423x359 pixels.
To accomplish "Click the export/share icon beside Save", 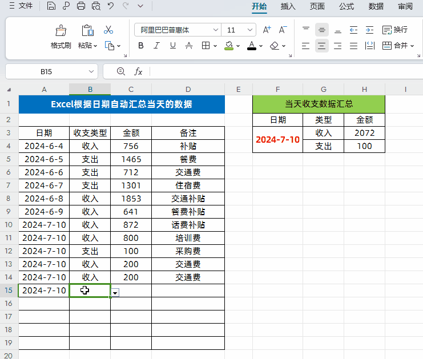I will coord(66,6).
